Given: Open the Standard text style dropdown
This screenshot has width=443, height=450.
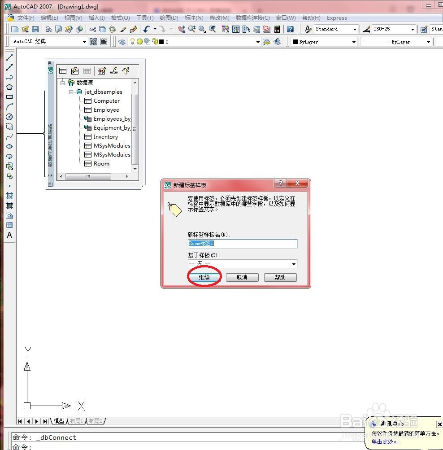Looking at the screenshot, I should click(x=355, y=29).
